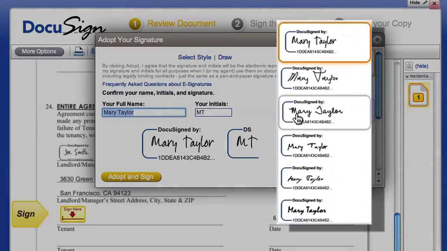Open Frequently Asked Questions about E-Signatures

pyautogui.click(x=157, y=84)
